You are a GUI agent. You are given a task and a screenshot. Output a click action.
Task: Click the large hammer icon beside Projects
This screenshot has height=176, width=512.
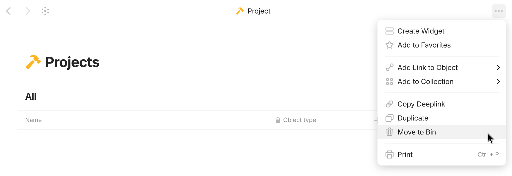[x=33, y=62]
